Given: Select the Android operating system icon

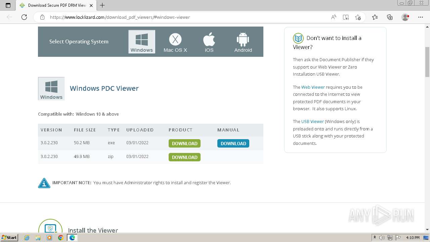Looking at the screenshot, I should (243, 42).
